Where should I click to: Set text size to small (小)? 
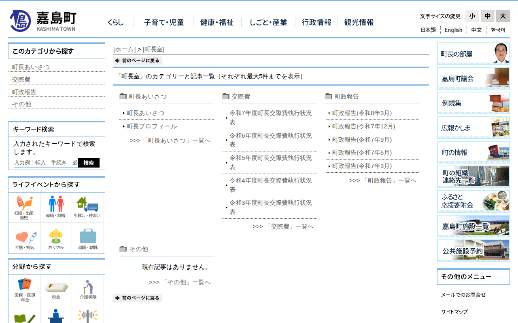click(472, 16)
